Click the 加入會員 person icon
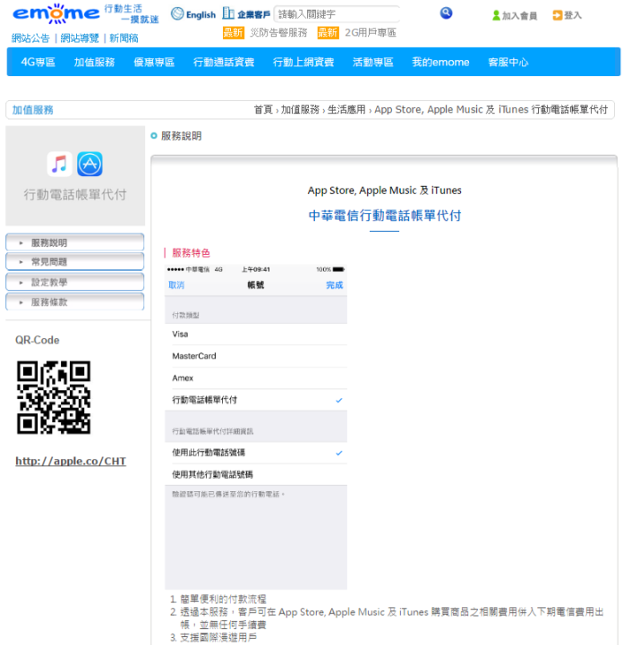 [496, 15]
